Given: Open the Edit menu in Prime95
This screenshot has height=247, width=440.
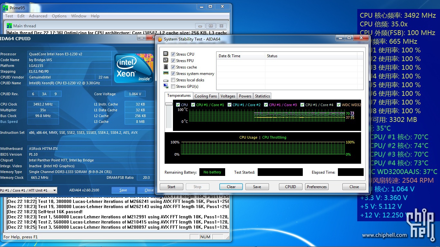Looking at the screenshot, I should pyautogui.click(x=21, y=16).
